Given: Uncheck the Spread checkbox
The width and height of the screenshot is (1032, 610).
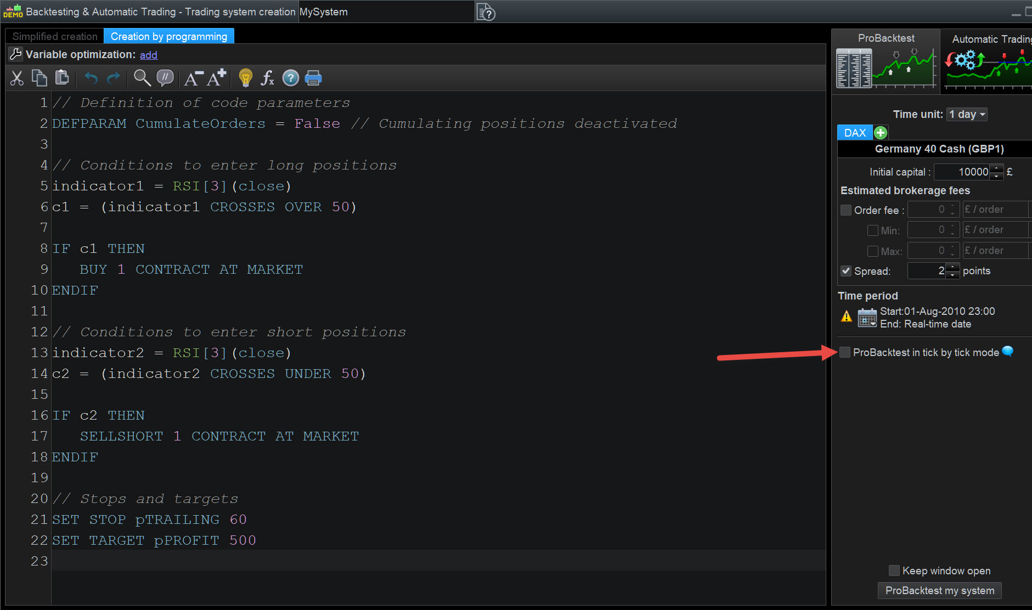Looking at the screenshot, I should pos(846,271).
